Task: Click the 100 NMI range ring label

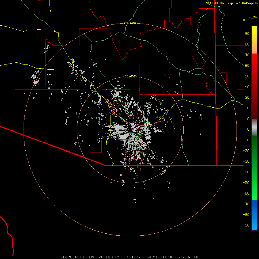Action: coord(130,23)
